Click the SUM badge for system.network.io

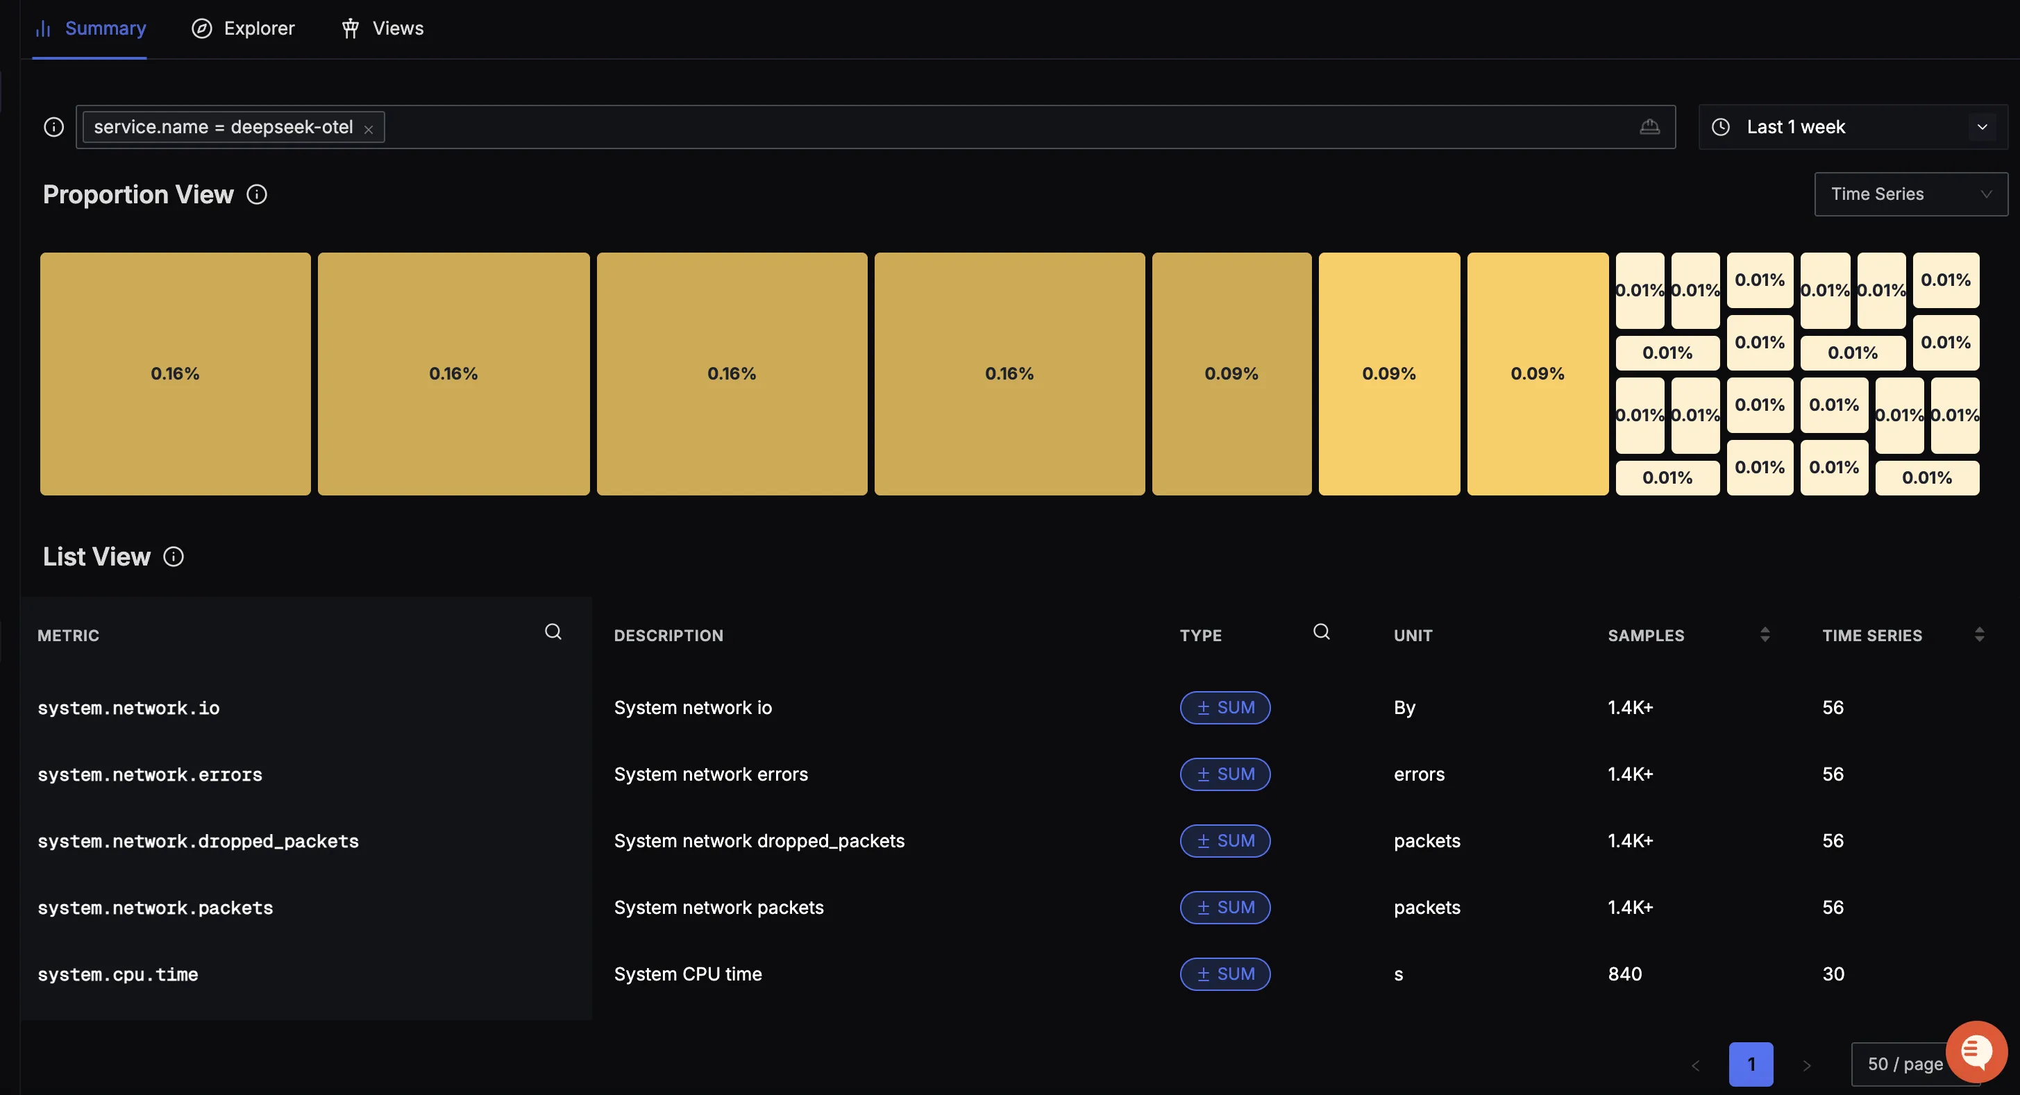pyautogui.click(x=1225, y=708)
